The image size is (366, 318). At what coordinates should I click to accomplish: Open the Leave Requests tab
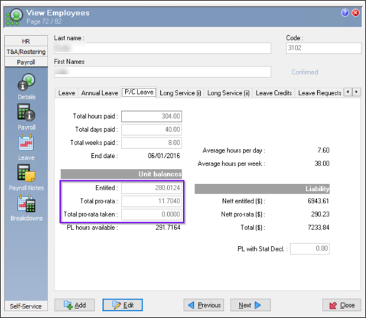(x=320, y=93)
